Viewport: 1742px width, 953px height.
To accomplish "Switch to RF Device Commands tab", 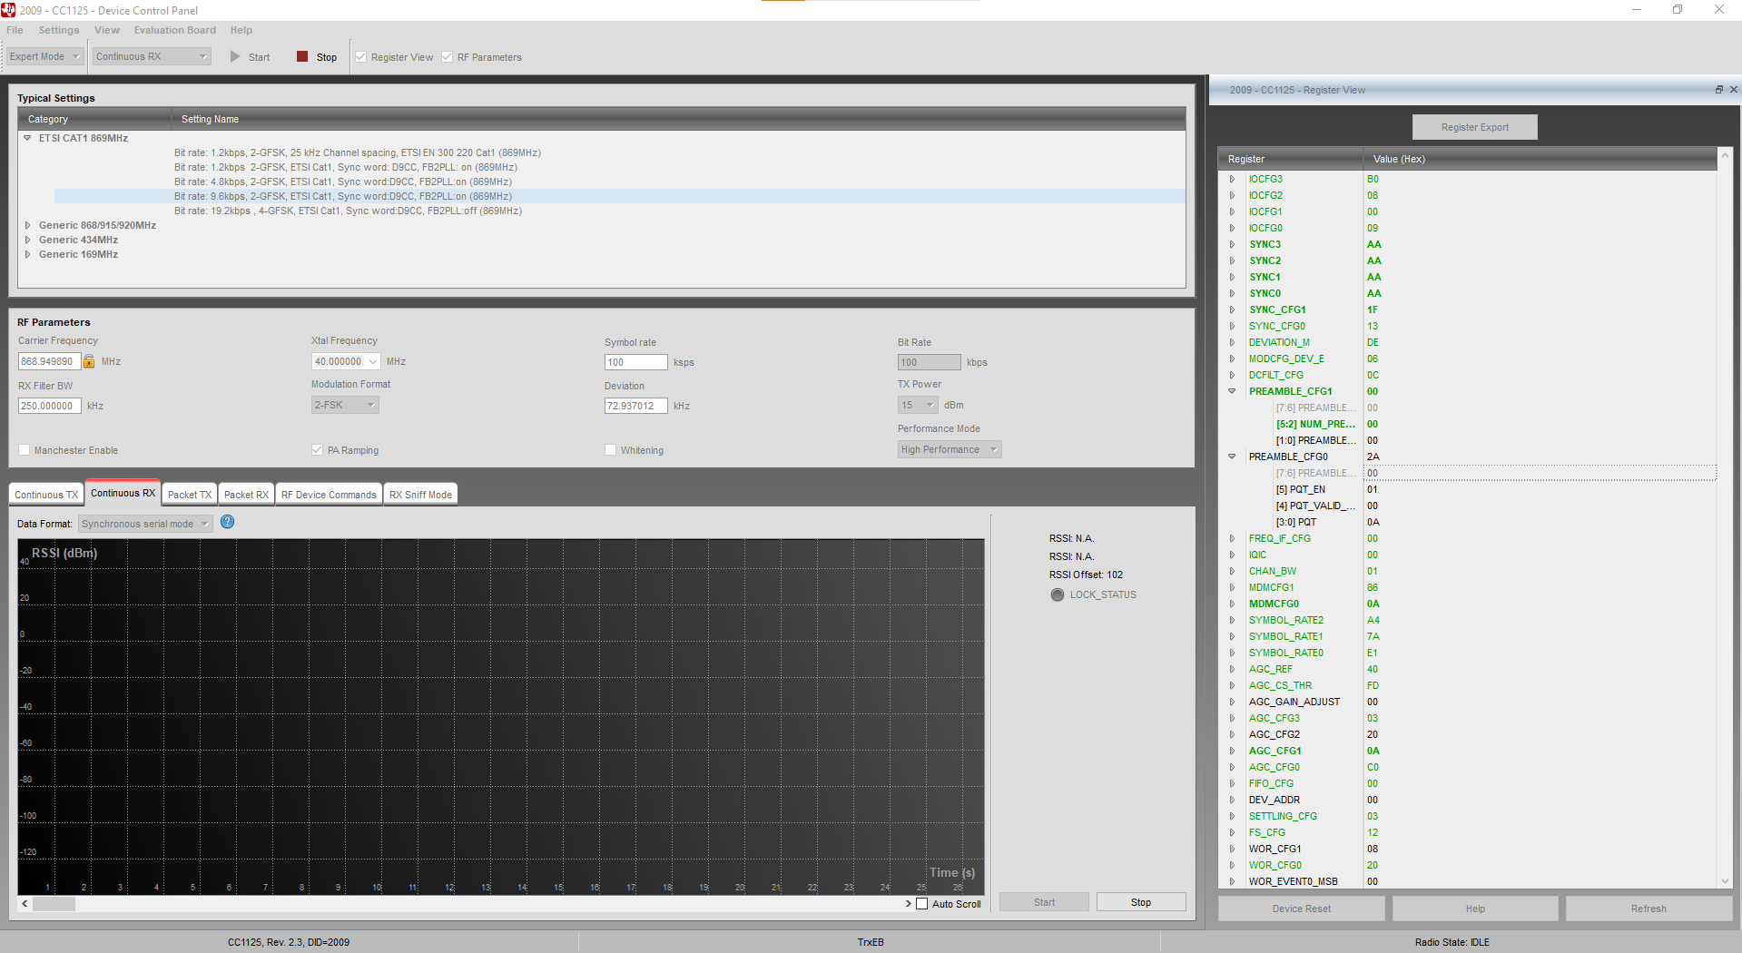I will pos(329,495).
